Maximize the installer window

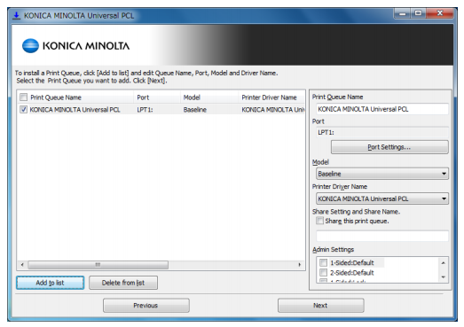pyautogui.click(x=418, y=13)
